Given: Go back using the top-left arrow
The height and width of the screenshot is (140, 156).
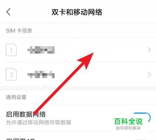Looking at the screenshot, I should click(8, 12).
